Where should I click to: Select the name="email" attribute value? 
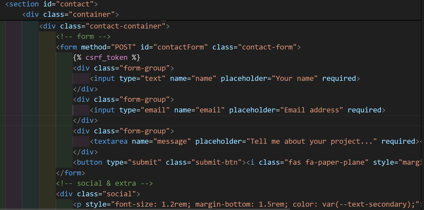pos(210,110)
